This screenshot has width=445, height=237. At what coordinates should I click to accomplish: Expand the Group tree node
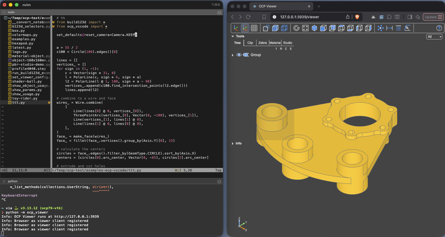click(233, 55)
